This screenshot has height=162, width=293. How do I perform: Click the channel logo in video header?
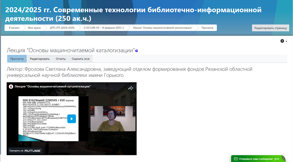click(11, 87)
